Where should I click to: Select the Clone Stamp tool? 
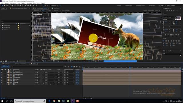pos(28,5)
